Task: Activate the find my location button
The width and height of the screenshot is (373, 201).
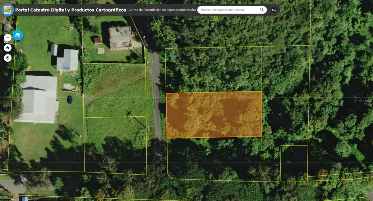Action: click(8, 58)
